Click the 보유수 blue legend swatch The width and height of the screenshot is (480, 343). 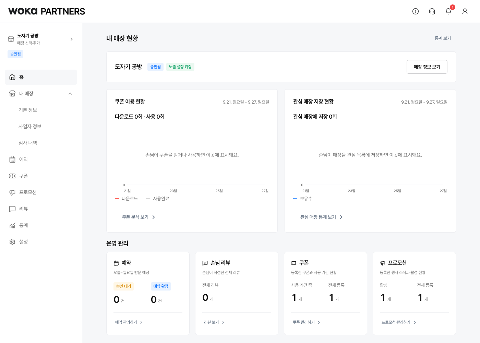295,199
